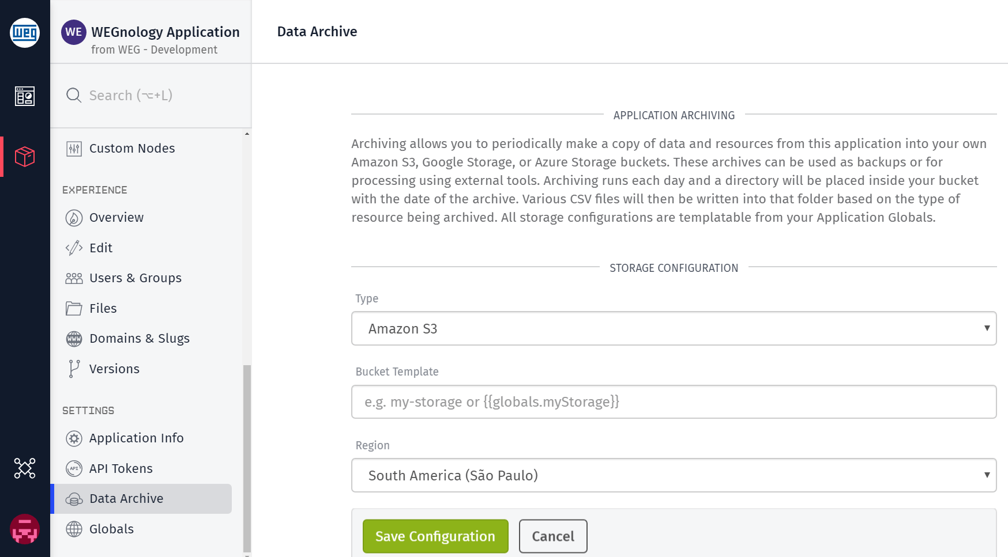Open the dashboards panel icon
1008x557 pixels.
click(25, 96)
